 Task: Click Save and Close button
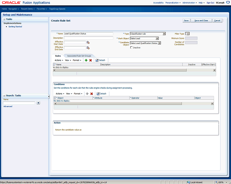201,20
